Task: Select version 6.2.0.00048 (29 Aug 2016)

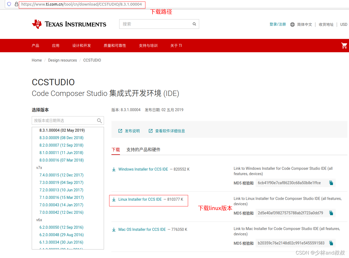Action: (x=62, y=235)
